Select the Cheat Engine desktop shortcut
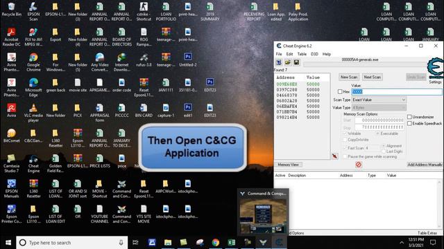Image resolution: width=444 pixels, height=249 pixels. coord(33,163)
